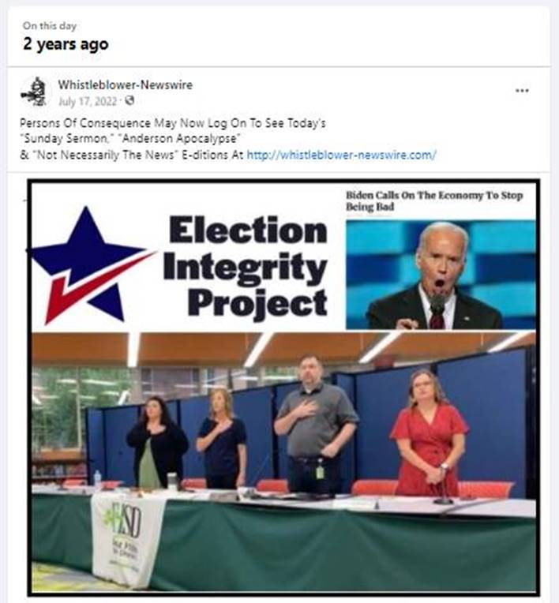Open the three-dot post options menu
Image resolution: width=559 pixels, height=603 pixels.
pos(522,91)
